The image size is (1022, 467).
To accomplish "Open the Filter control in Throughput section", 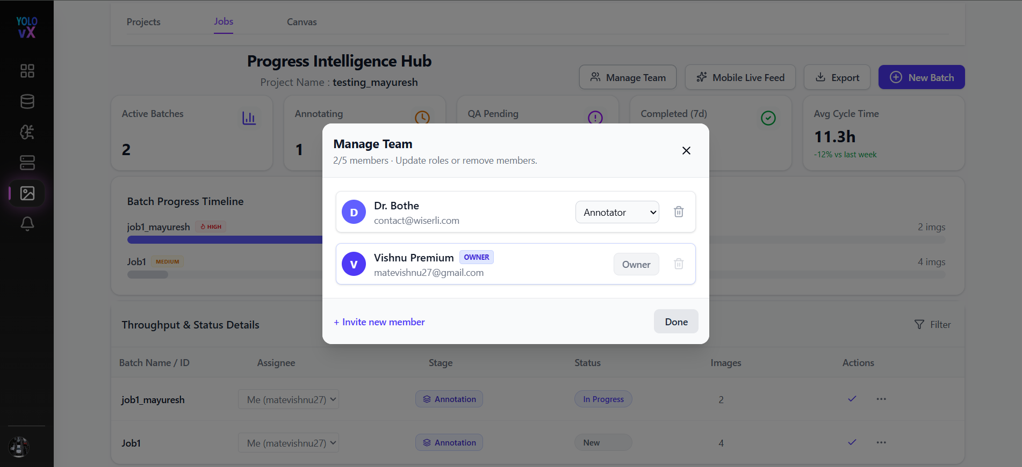I will pos(932,325).
